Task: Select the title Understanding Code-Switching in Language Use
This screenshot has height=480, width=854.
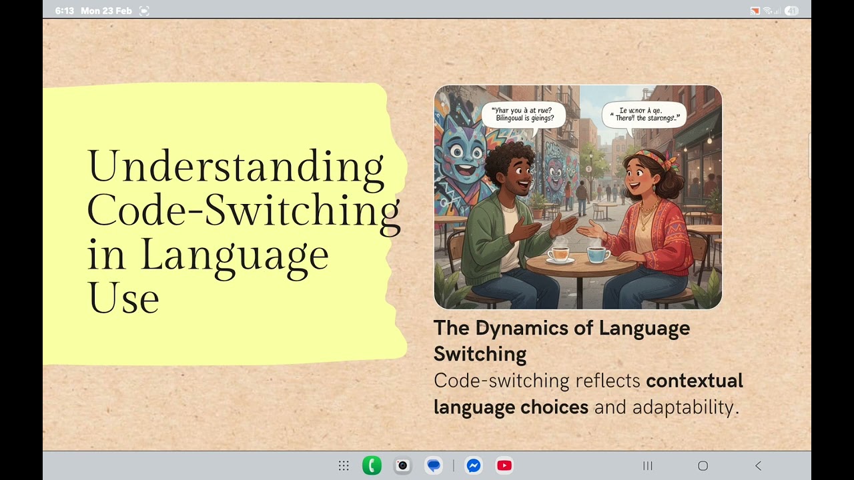Action: pos(244,231)
